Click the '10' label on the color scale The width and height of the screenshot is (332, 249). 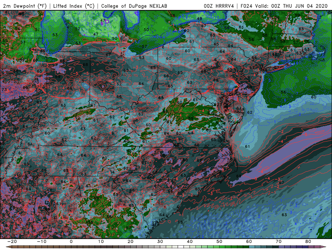click(101, 242)
